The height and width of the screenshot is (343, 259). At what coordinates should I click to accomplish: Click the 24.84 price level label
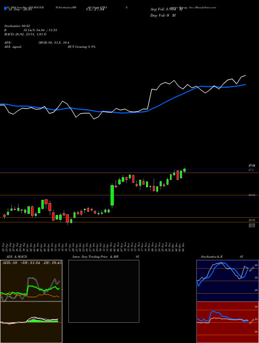tap(252, 195)
